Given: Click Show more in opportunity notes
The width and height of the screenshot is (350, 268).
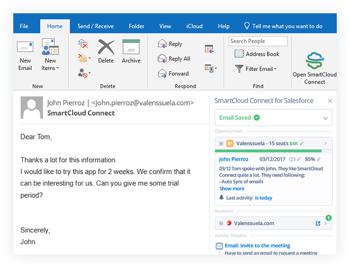Looking at the screenshot, I should 232,189.
